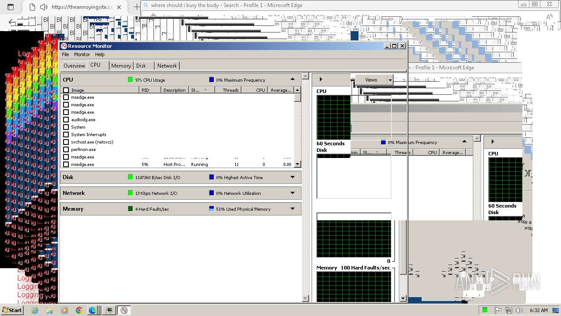Open the Action Center flag icon
The width and height of the screenshot is (561, 316).
(x=498, y=310)
